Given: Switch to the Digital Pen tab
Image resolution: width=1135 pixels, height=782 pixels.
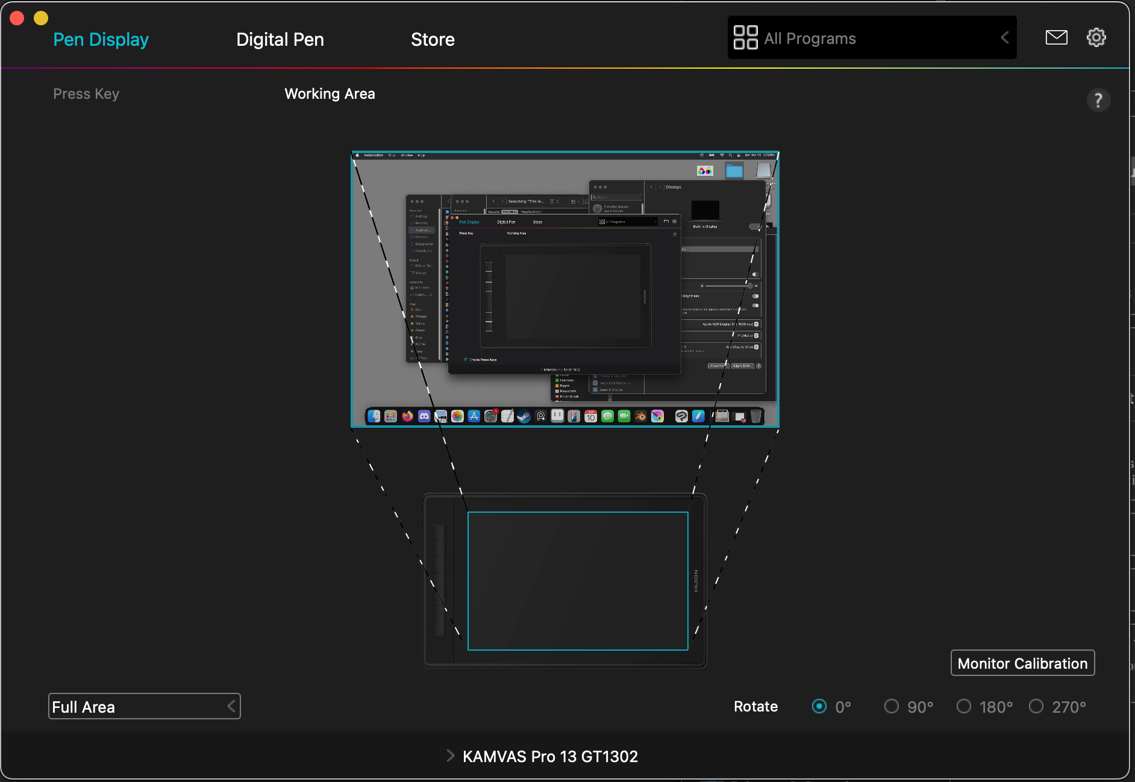Looking at the screenshot, I should pyautogui.click(x=280, y=40).
